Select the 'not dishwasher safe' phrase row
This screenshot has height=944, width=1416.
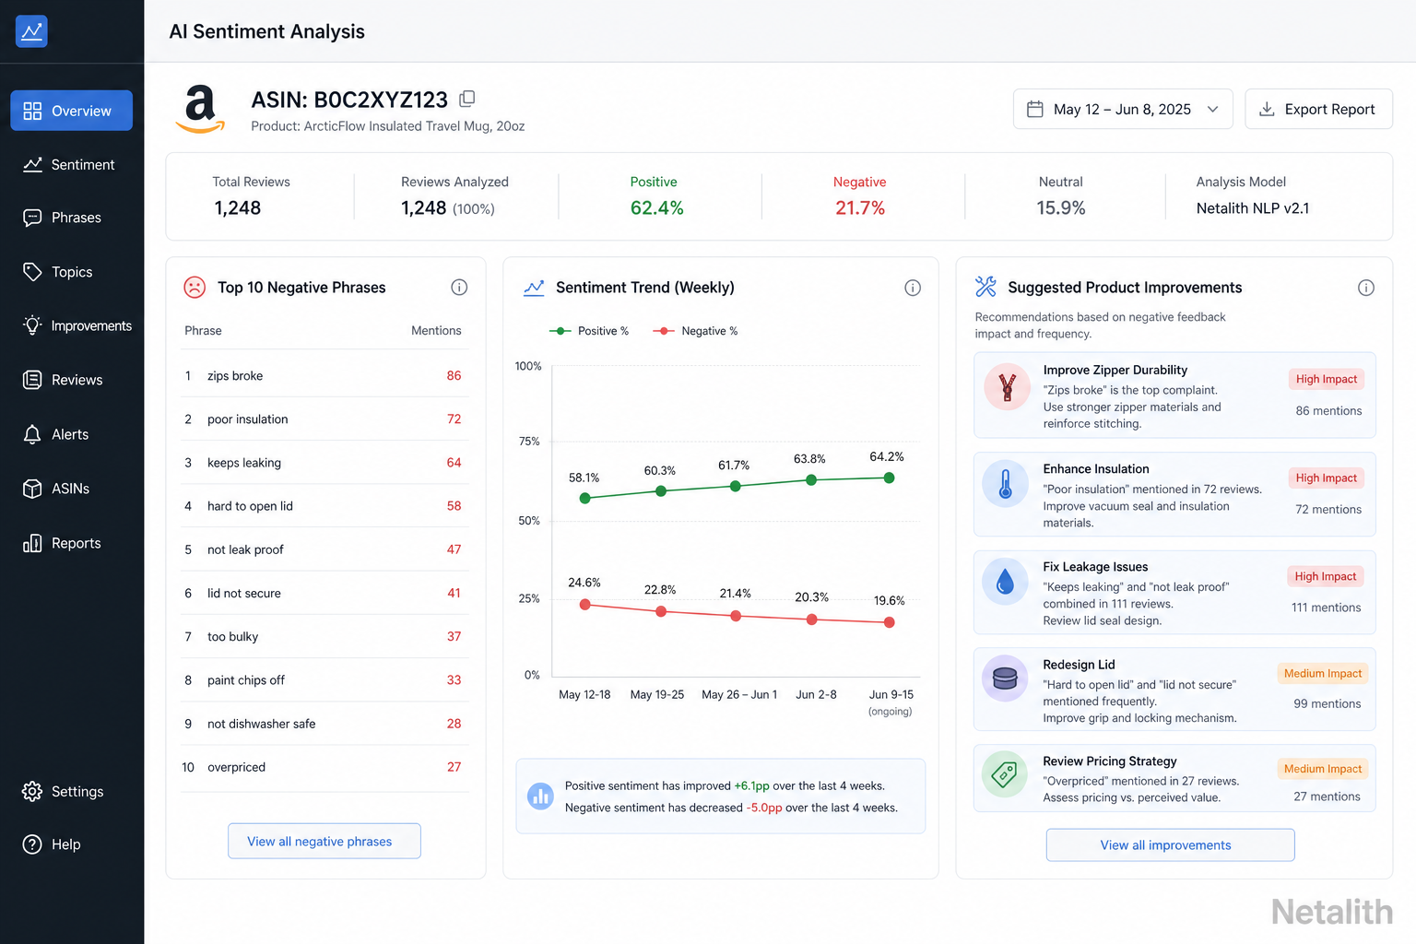coord(324,723)
